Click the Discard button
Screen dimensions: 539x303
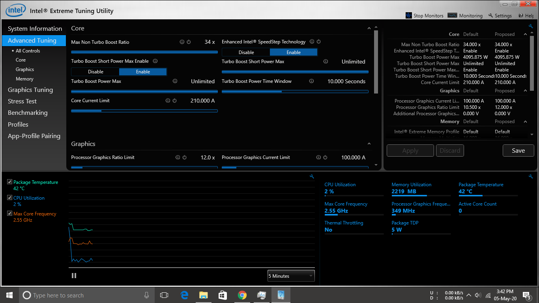click(450, 151)
